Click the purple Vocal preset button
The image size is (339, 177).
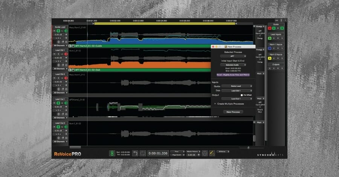[233, 75]
